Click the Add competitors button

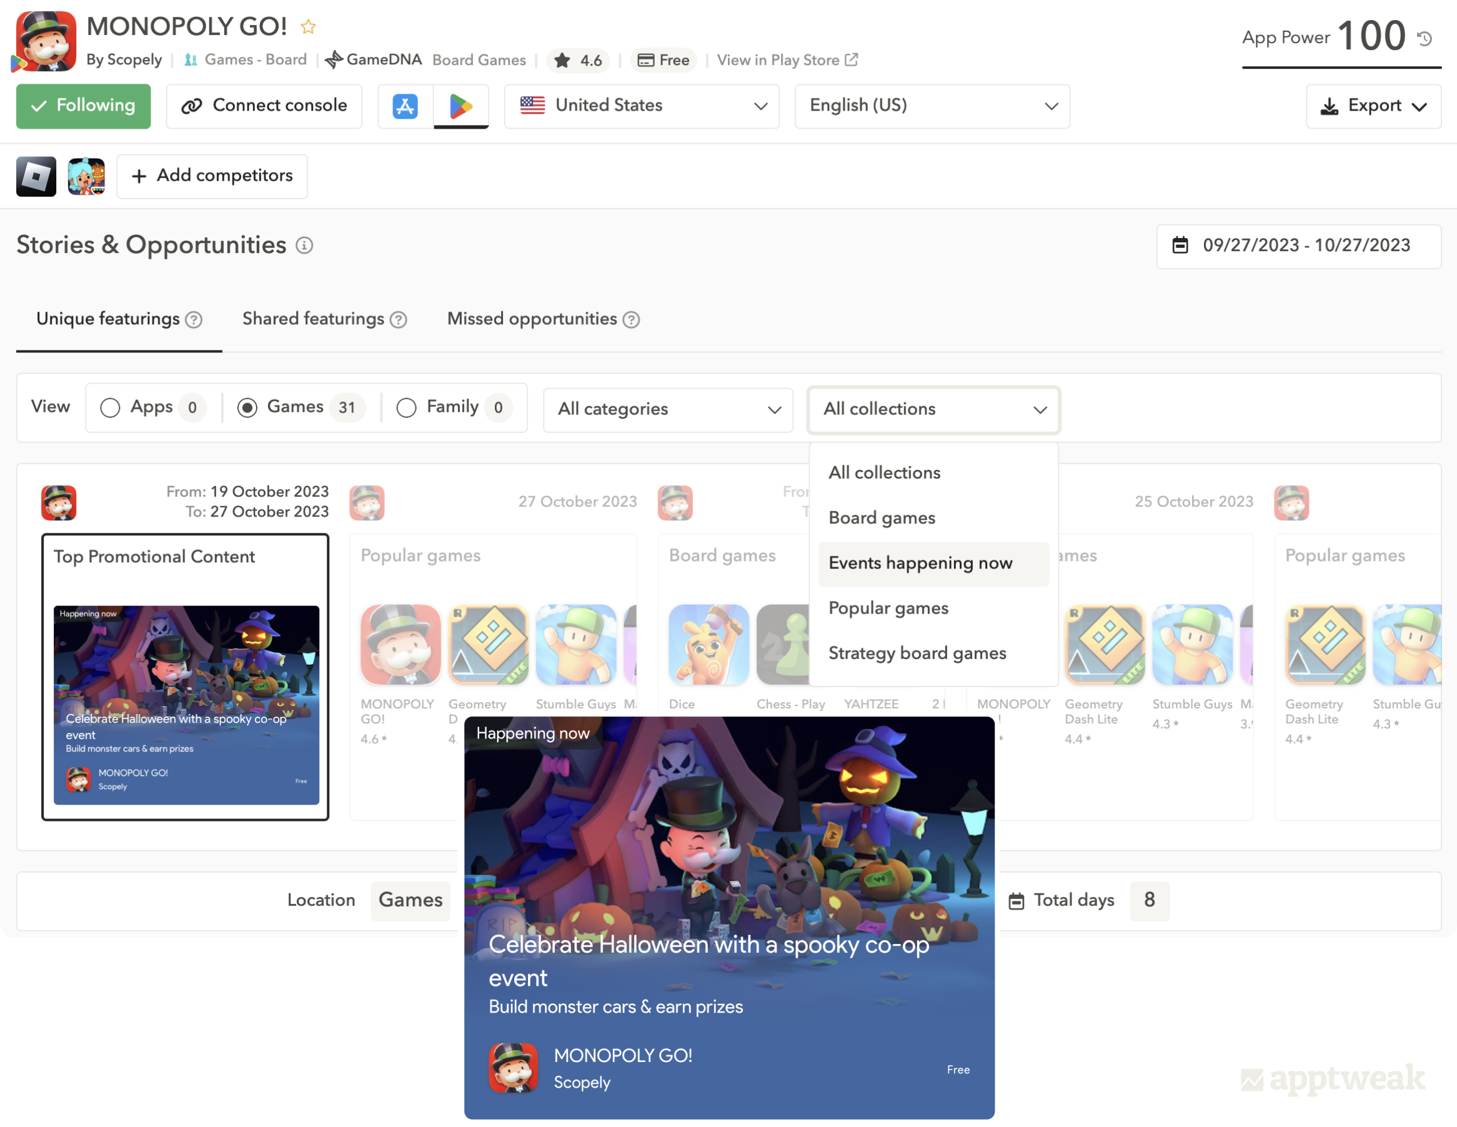[212, 176]
